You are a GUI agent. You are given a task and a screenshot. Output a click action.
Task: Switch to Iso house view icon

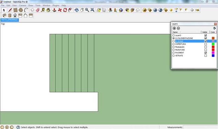(4, 15)
